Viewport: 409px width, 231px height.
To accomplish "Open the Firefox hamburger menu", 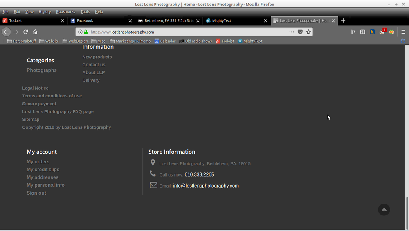I will pos(403,32).
